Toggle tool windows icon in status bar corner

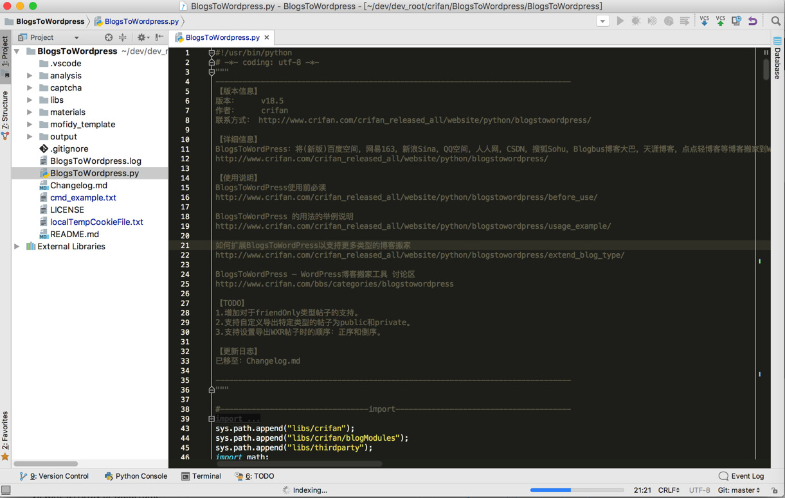click(6, 490)
